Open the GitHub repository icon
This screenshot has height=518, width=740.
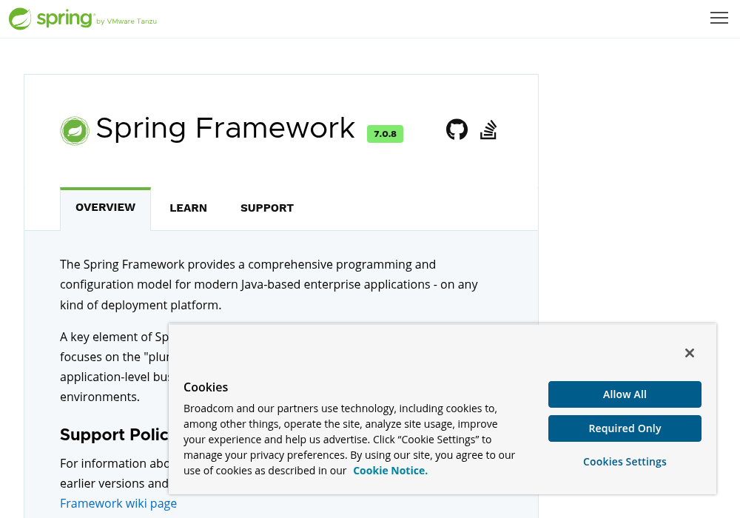457,129
